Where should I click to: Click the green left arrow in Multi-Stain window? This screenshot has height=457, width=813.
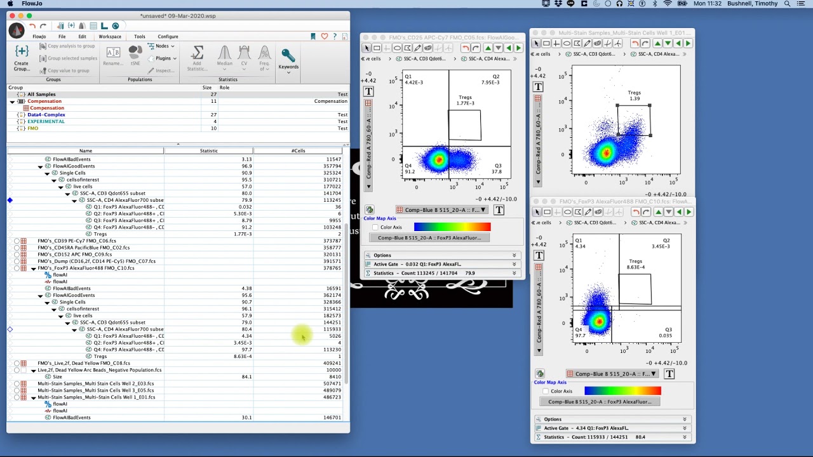point(678,43)
